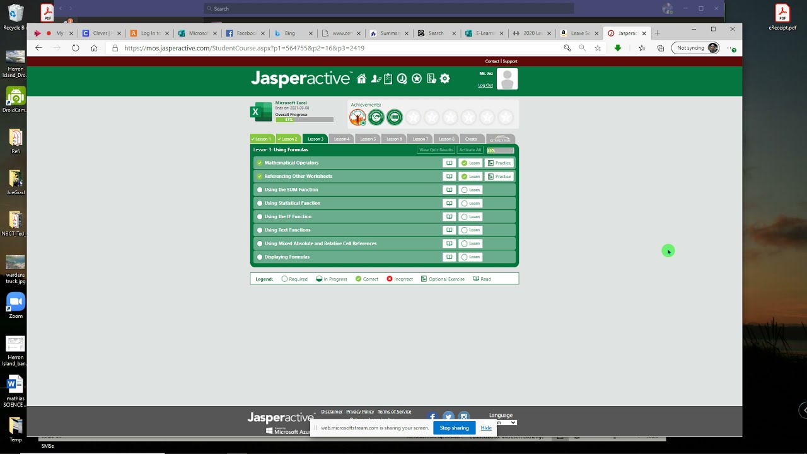Open the Create tab
The height and width of the screenshot is (454, 807).
tap(471, 139)
